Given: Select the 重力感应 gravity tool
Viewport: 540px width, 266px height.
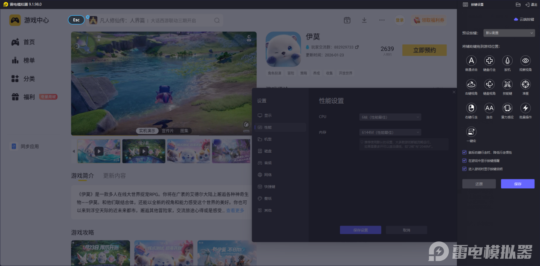Looking at the screenshot, I should 507,108.
